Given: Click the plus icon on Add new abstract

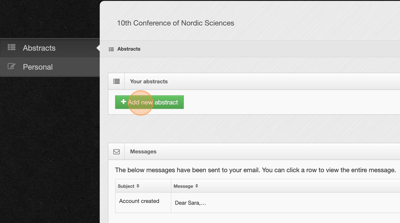Looking at the screenshot, I should point(123,102).
